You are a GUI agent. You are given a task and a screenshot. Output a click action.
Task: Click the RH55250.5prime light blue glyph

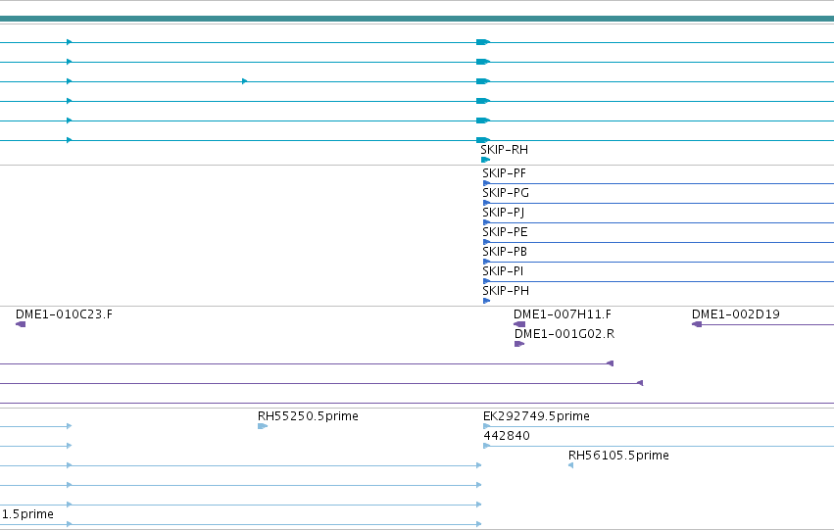coord(263,426)
